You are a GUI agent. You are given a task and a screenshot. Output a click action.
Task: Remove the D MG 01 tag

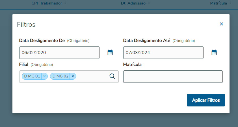(44, 76)
